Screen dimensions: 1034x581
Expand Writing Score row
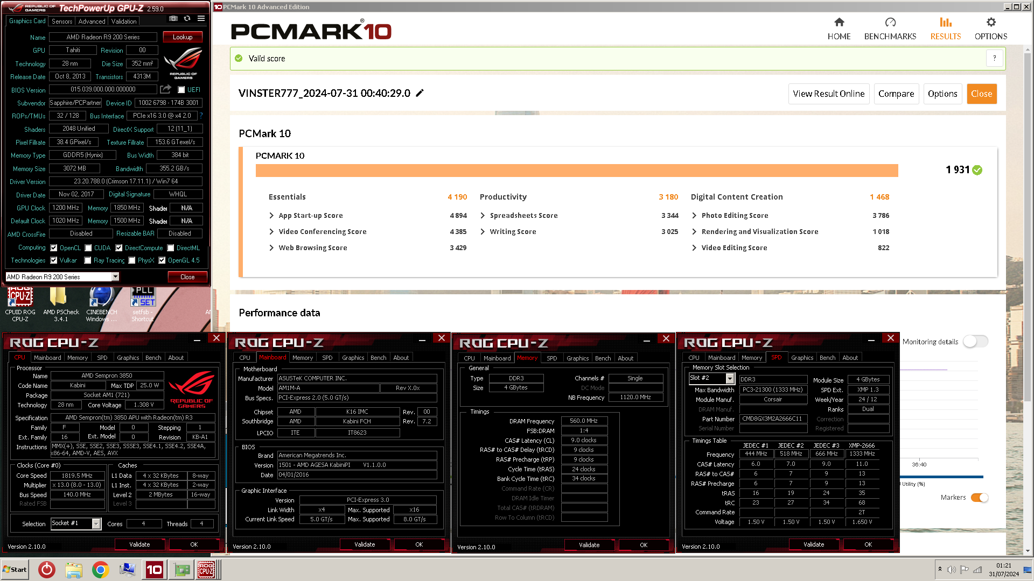[x=483, y=231]
